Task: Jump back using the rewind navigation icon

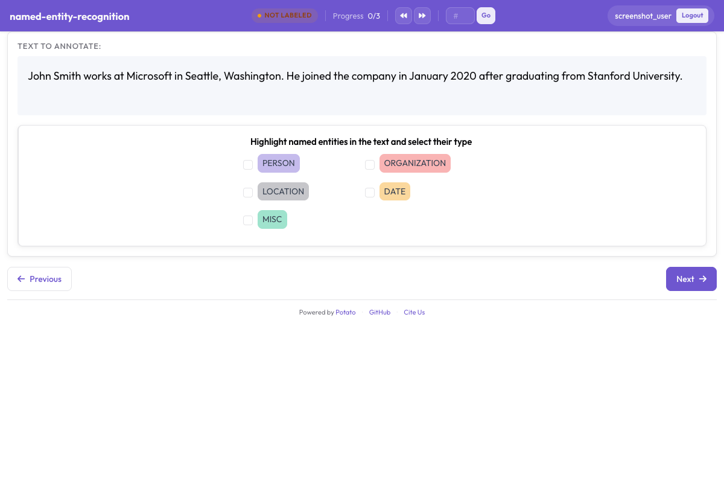Action: click(403, 16)
